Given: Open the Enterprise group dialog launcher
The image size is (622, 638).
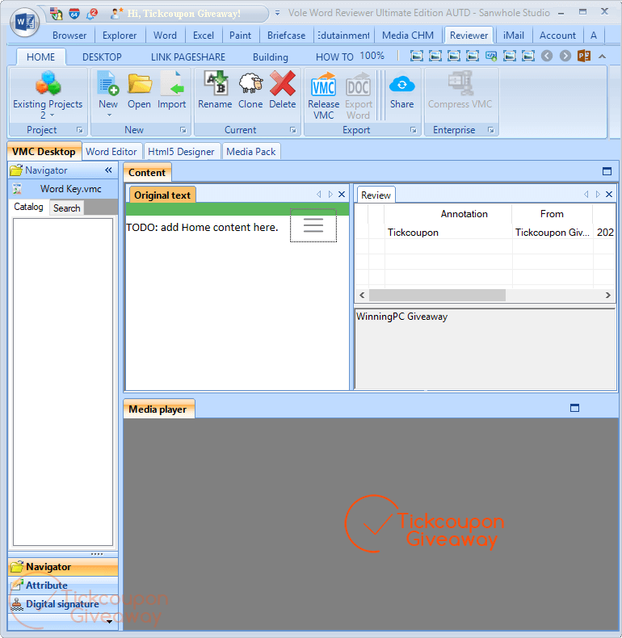Looking at the screenshot, I should pos(491,130).
